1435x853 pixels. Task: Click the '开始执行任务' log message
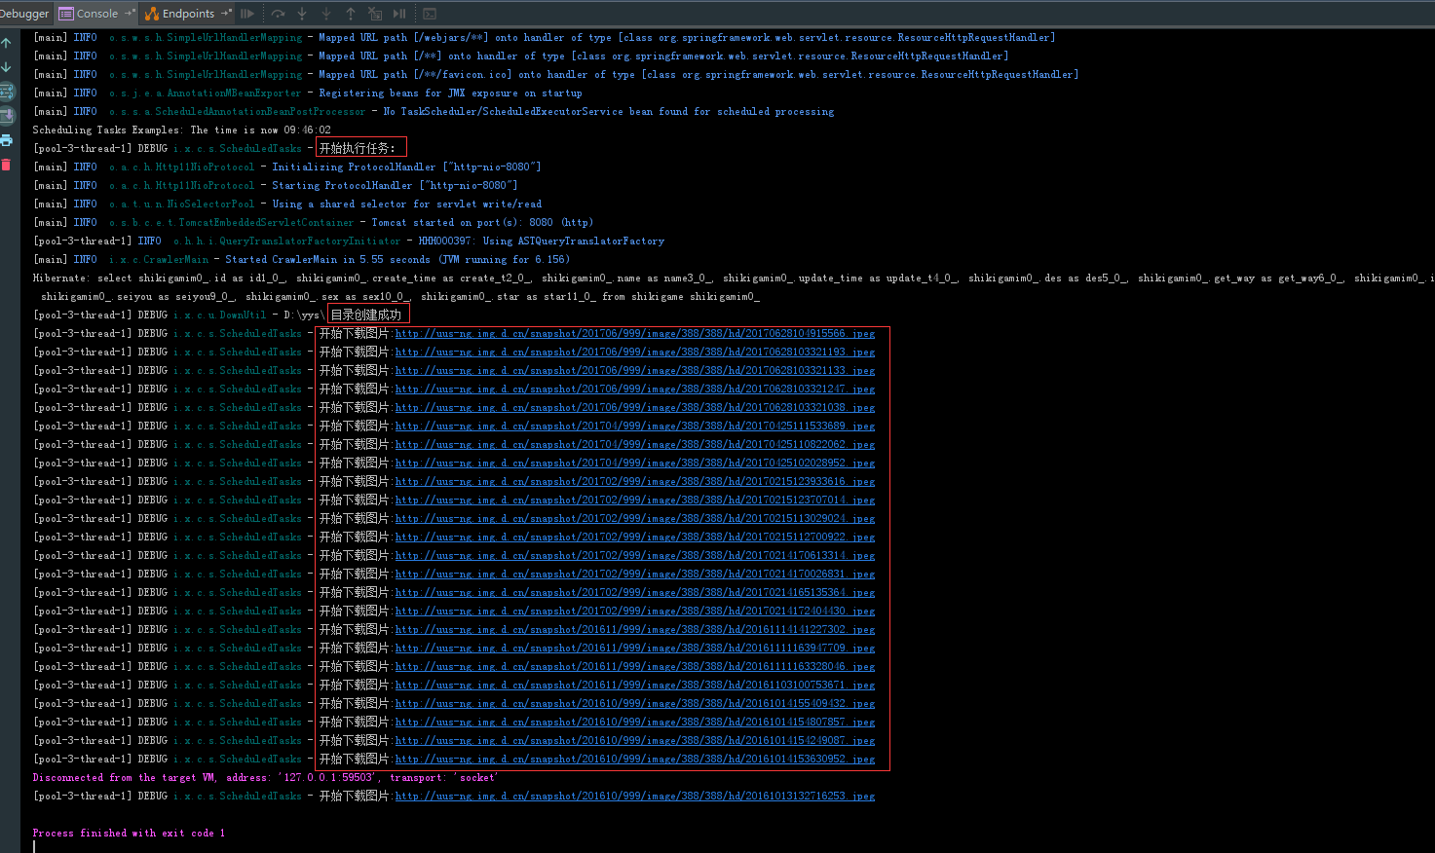pyautogui.click(x=358, y=148)
